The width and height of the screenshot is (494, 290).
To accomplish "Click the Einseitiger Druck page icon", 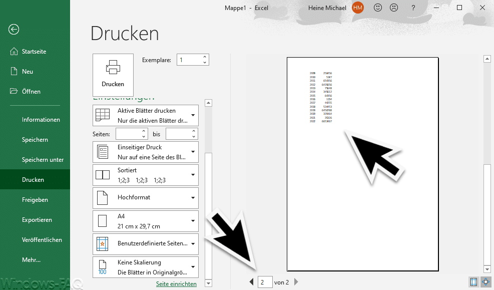I will pyautogui.click(x=103, y=152).
